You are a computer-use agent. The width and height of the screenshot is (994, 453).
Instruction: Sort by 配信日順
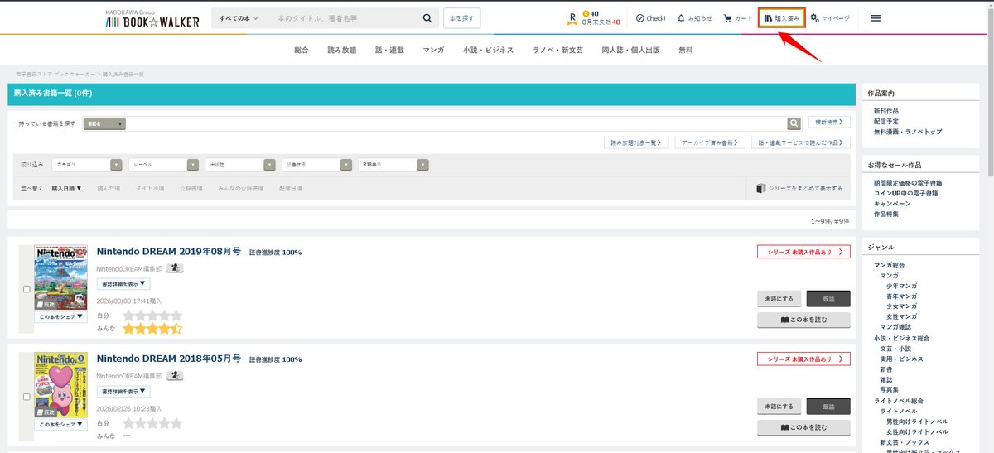point(291,188)
